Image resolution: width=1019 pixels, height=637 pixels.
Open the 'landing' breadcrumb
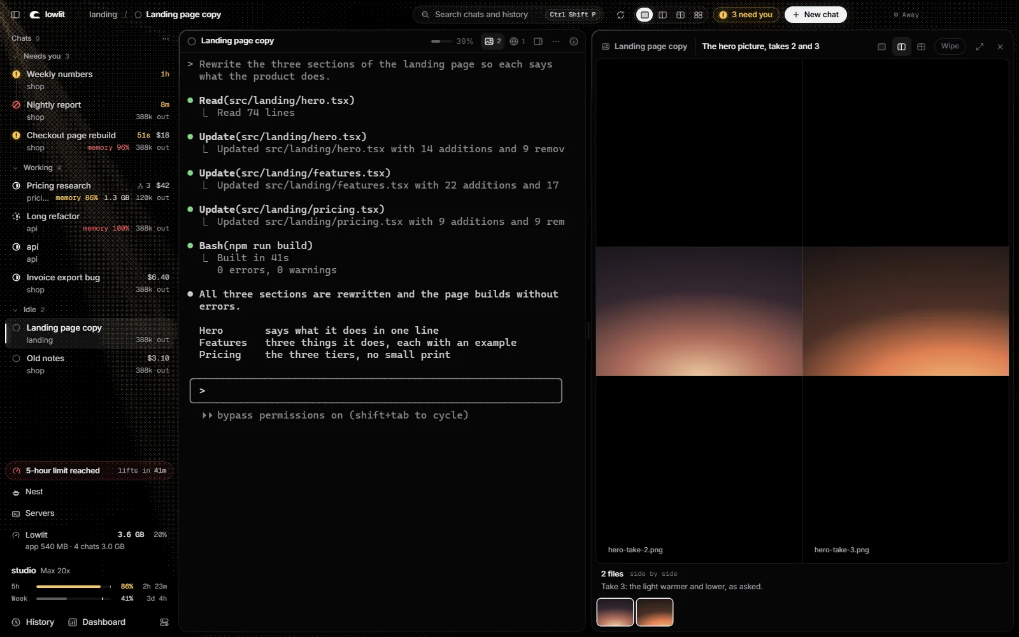[103, 15]
